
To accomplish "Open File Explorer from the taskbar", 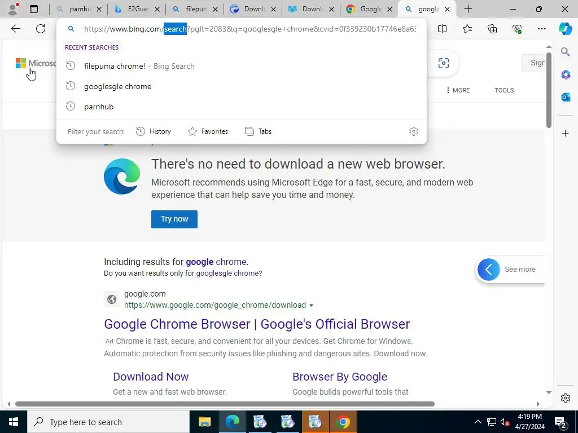I will click(x=204, y=422).
